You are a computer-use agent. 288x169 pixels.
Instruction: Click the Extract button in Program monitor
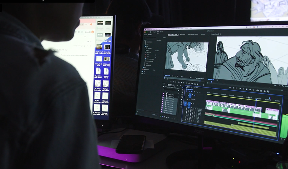pyautogui.click(x=261, y=91)
